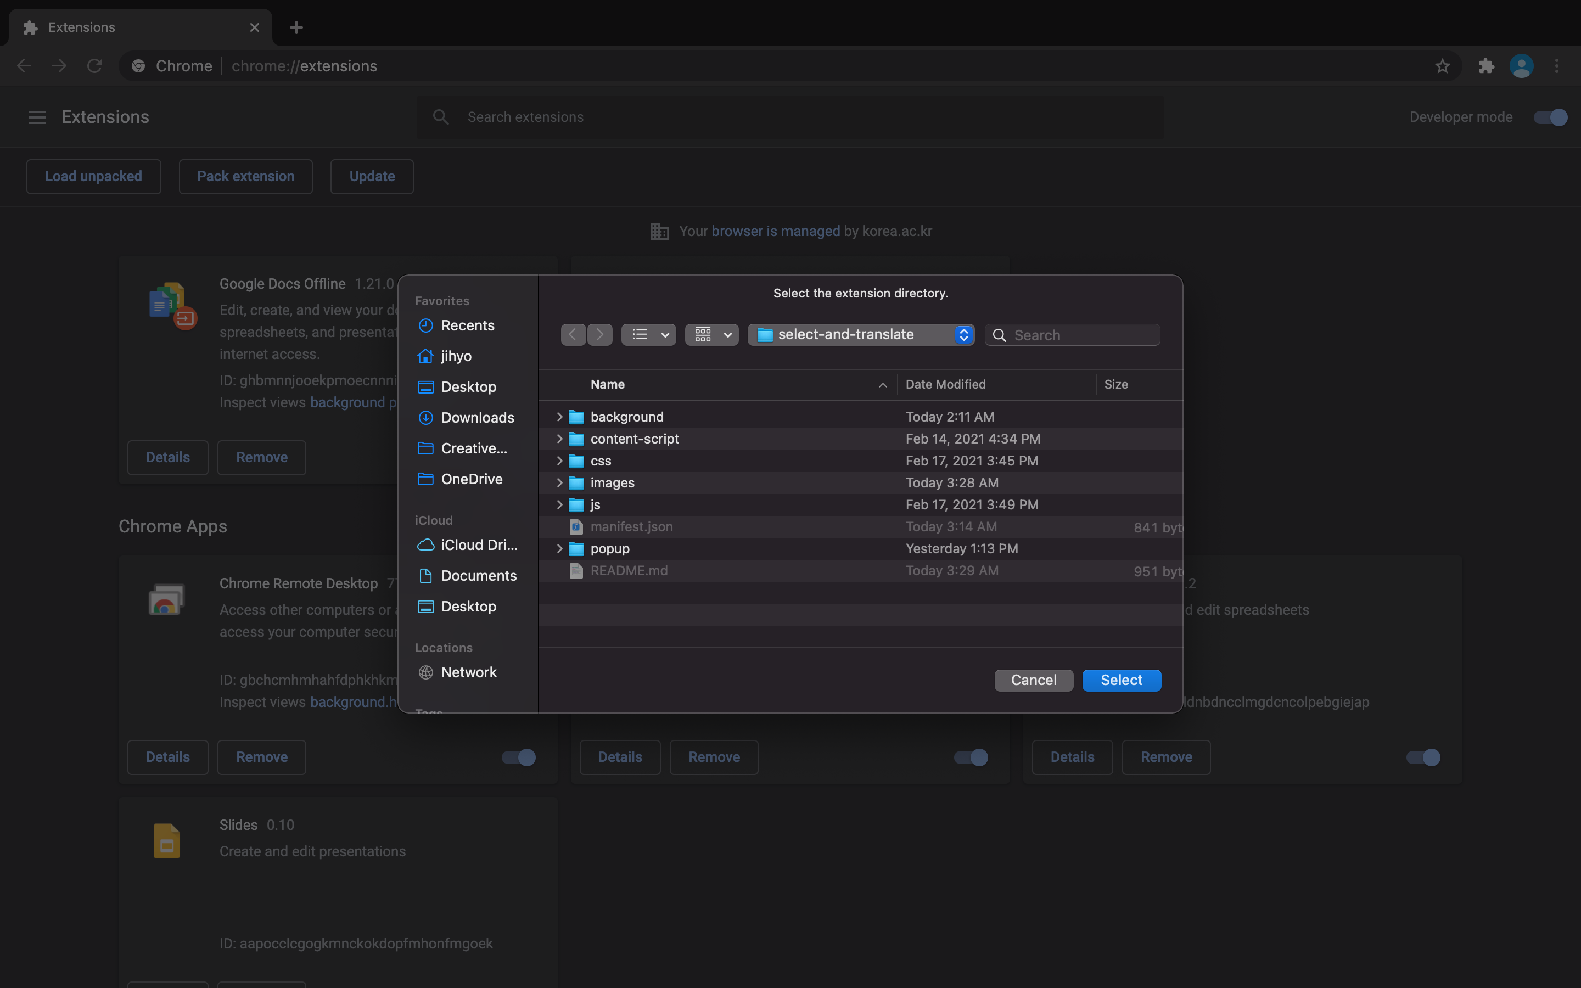The width and height of the screenshot is (1581, 988).
Task: Open Downloads in the Favorites sidebar
Action: tap(477, 418)
